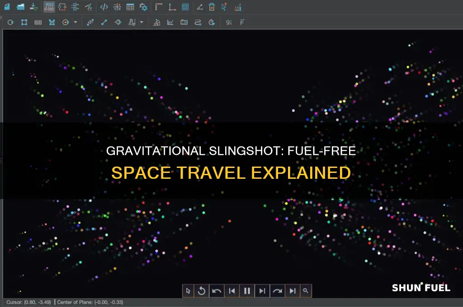Click the redo arrow in playback bar
Screen dimensions: 463x307
point(277,291)
